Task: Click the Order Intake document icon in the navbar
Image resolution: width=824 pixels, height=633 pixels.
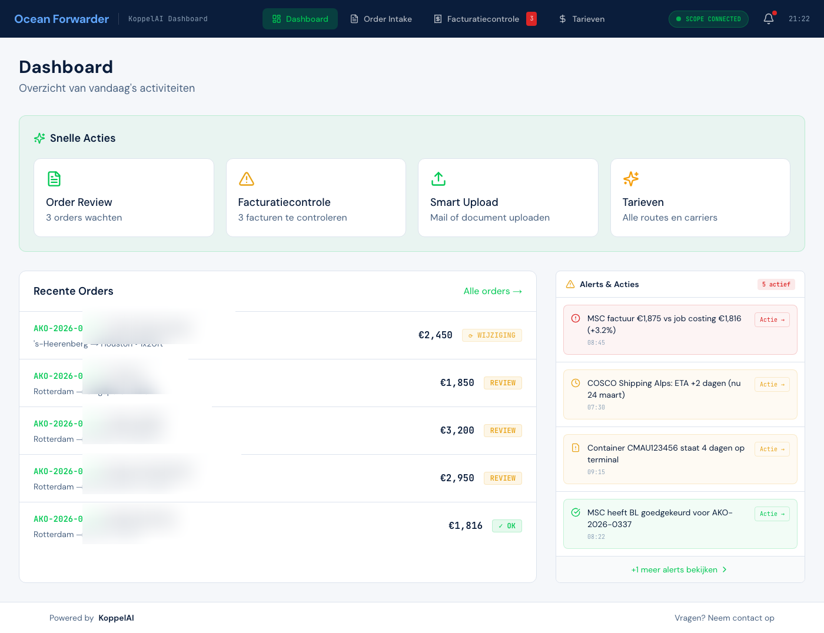Action: [354, 19]
